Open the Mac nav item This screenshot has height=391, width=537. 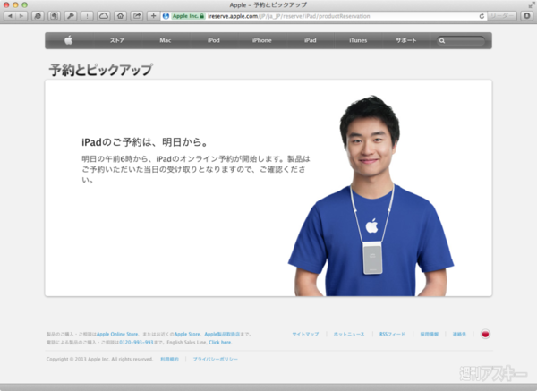165,40
